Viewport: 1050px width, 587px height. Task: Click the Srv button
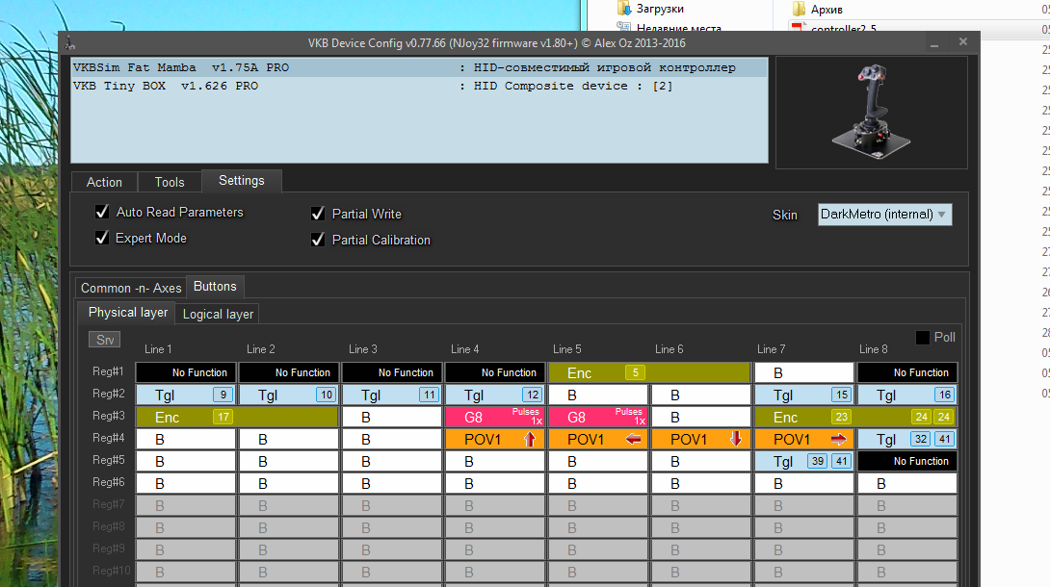(104, 340)
